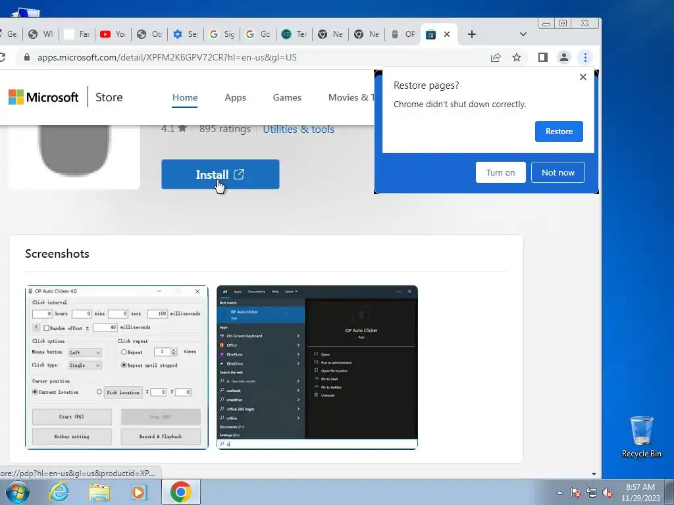
Task: Open the Chrome profile avatar icon
Action: [x=564, y=57]
